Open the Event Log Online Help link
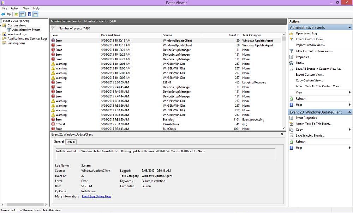The width and height of the screenshot is (353, 213). (96, 196)
